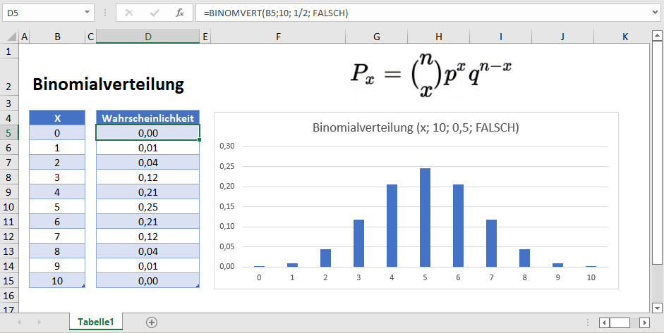Select X cell with value 7
This screenshot has width=664, height=333.
57,237
